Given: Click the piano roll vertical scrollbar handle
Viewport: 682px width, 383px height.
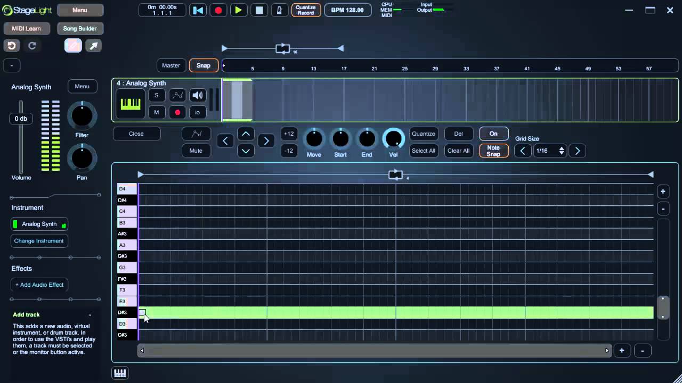Looking at the screenshot, I should (663, 307).
